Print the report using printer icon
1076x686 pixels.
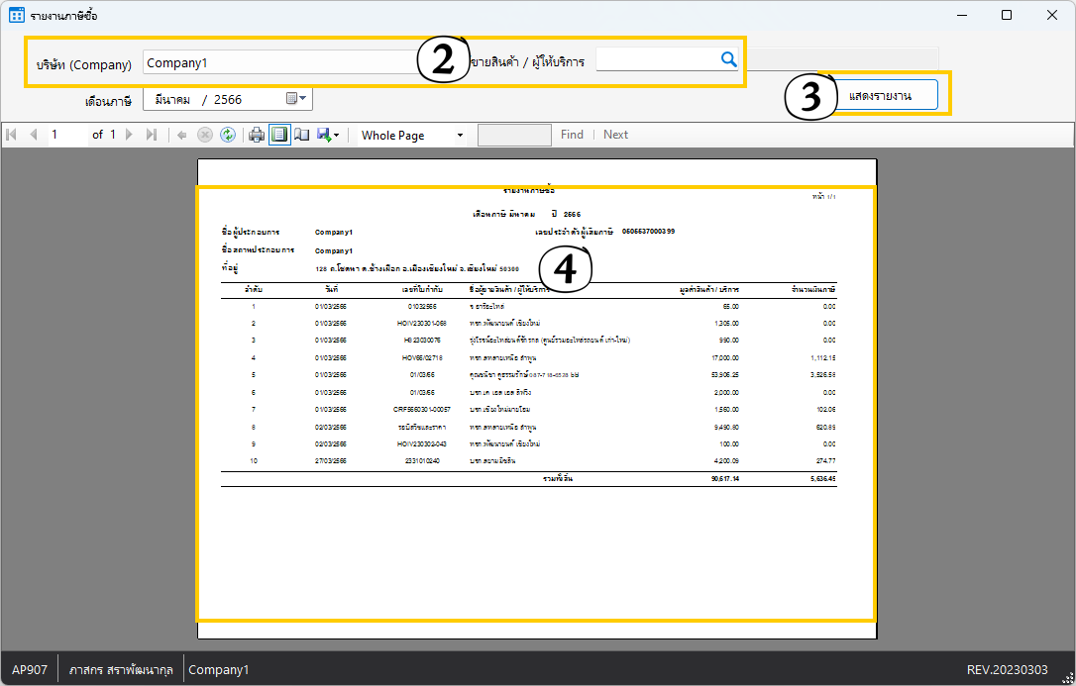click(x=257, y=135)
